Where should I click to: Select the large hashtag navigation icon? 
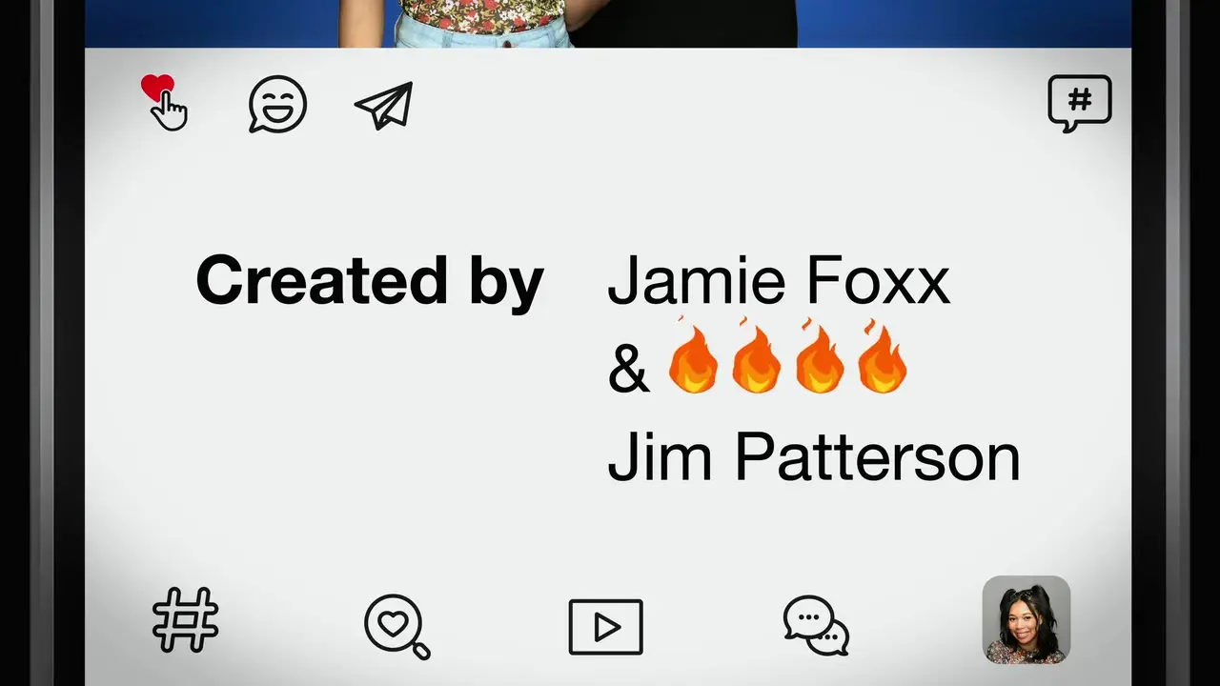click(186, 620)
